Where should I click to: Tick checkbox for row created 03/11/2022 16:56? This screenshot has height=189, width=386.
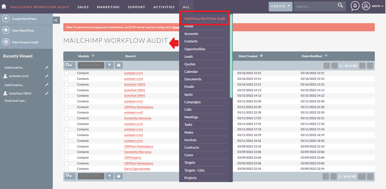tap(66, 141)
